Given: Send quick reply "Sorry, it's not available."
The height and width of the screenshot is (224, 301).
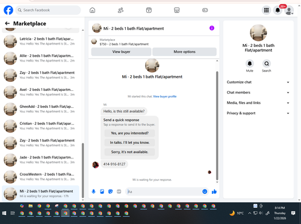Looking at the screenshot, I should [129, 152].
